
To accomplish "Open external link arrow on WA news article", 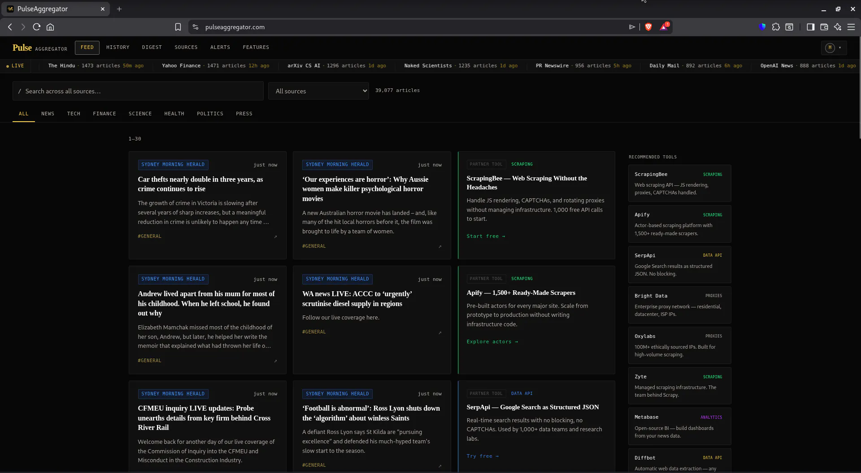I will [440, 333].
